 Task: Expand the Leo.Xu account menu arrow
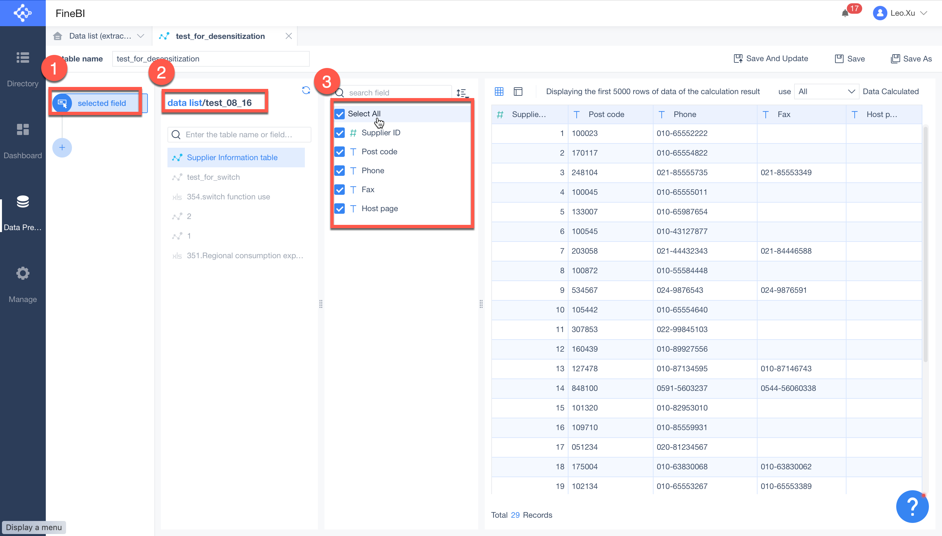pyautogui.click(x=923, y=13)
